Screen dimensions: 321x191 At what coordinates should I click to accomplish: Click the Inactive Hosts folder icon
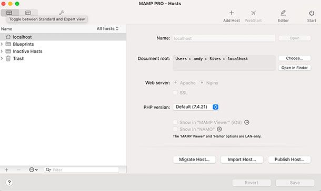point(8,51)
